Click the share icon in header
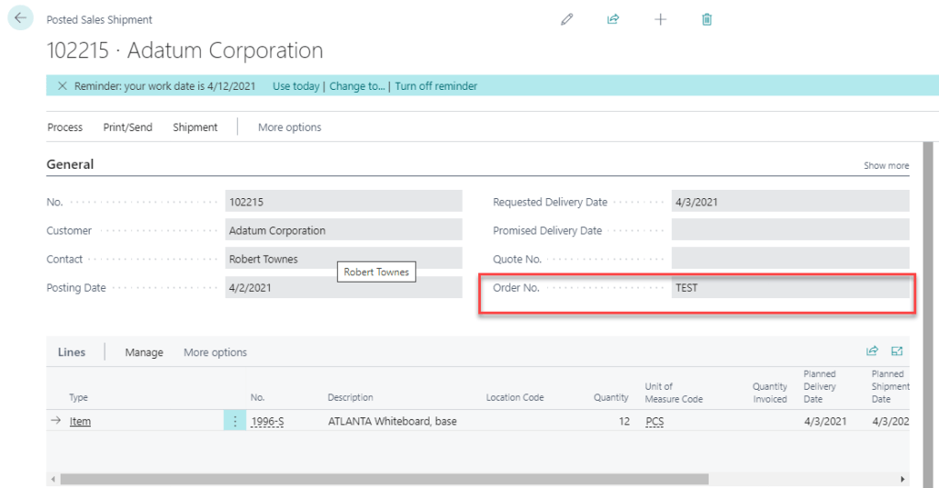Screen dimensions: 939x488 pyautogui.click(x=613, y=19)
